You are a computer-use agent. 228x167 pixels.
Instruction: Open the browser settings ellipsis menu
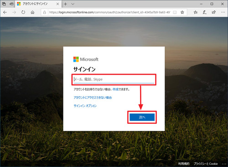pos(223,12)
